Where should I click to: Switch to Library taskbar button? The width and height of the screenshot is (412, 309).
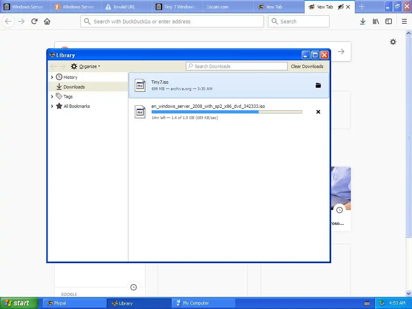[x=139, y=303]
